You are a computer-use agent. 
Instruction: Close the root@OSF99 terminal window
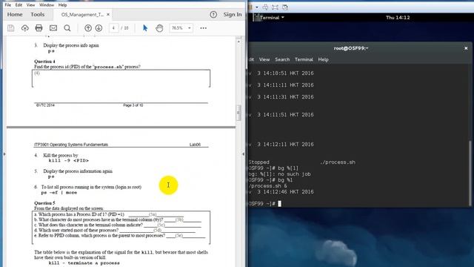pyautogui.click(x=466, y=48)
